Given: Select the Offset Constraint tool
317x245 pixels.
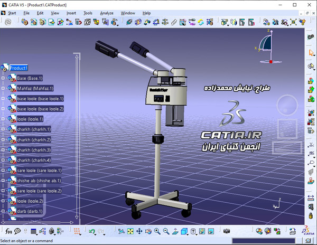Looking at the screenshot, I should coord(147,22).
